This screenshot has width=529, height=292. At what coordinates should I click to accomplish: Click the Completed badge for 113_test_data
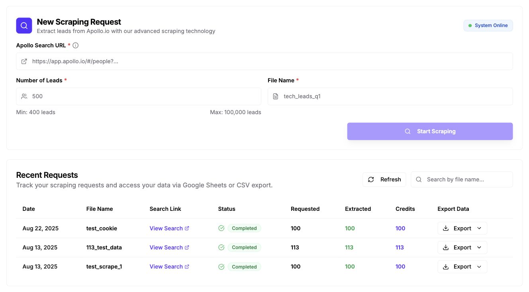(244, 247)
